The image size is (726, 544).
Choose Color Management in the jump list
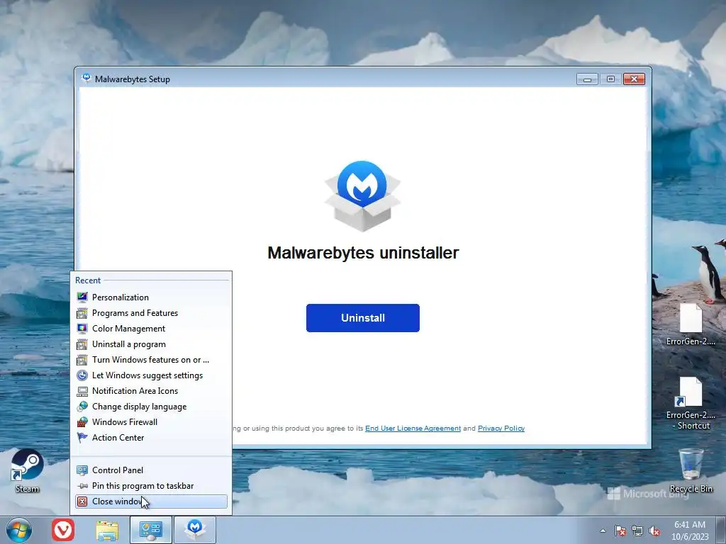[151, 329]
